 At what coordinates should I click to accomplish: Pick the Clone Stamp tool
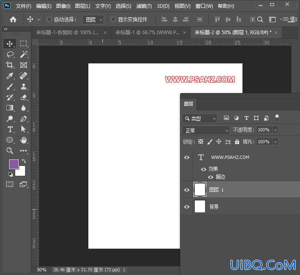click(x=23, y=86)
